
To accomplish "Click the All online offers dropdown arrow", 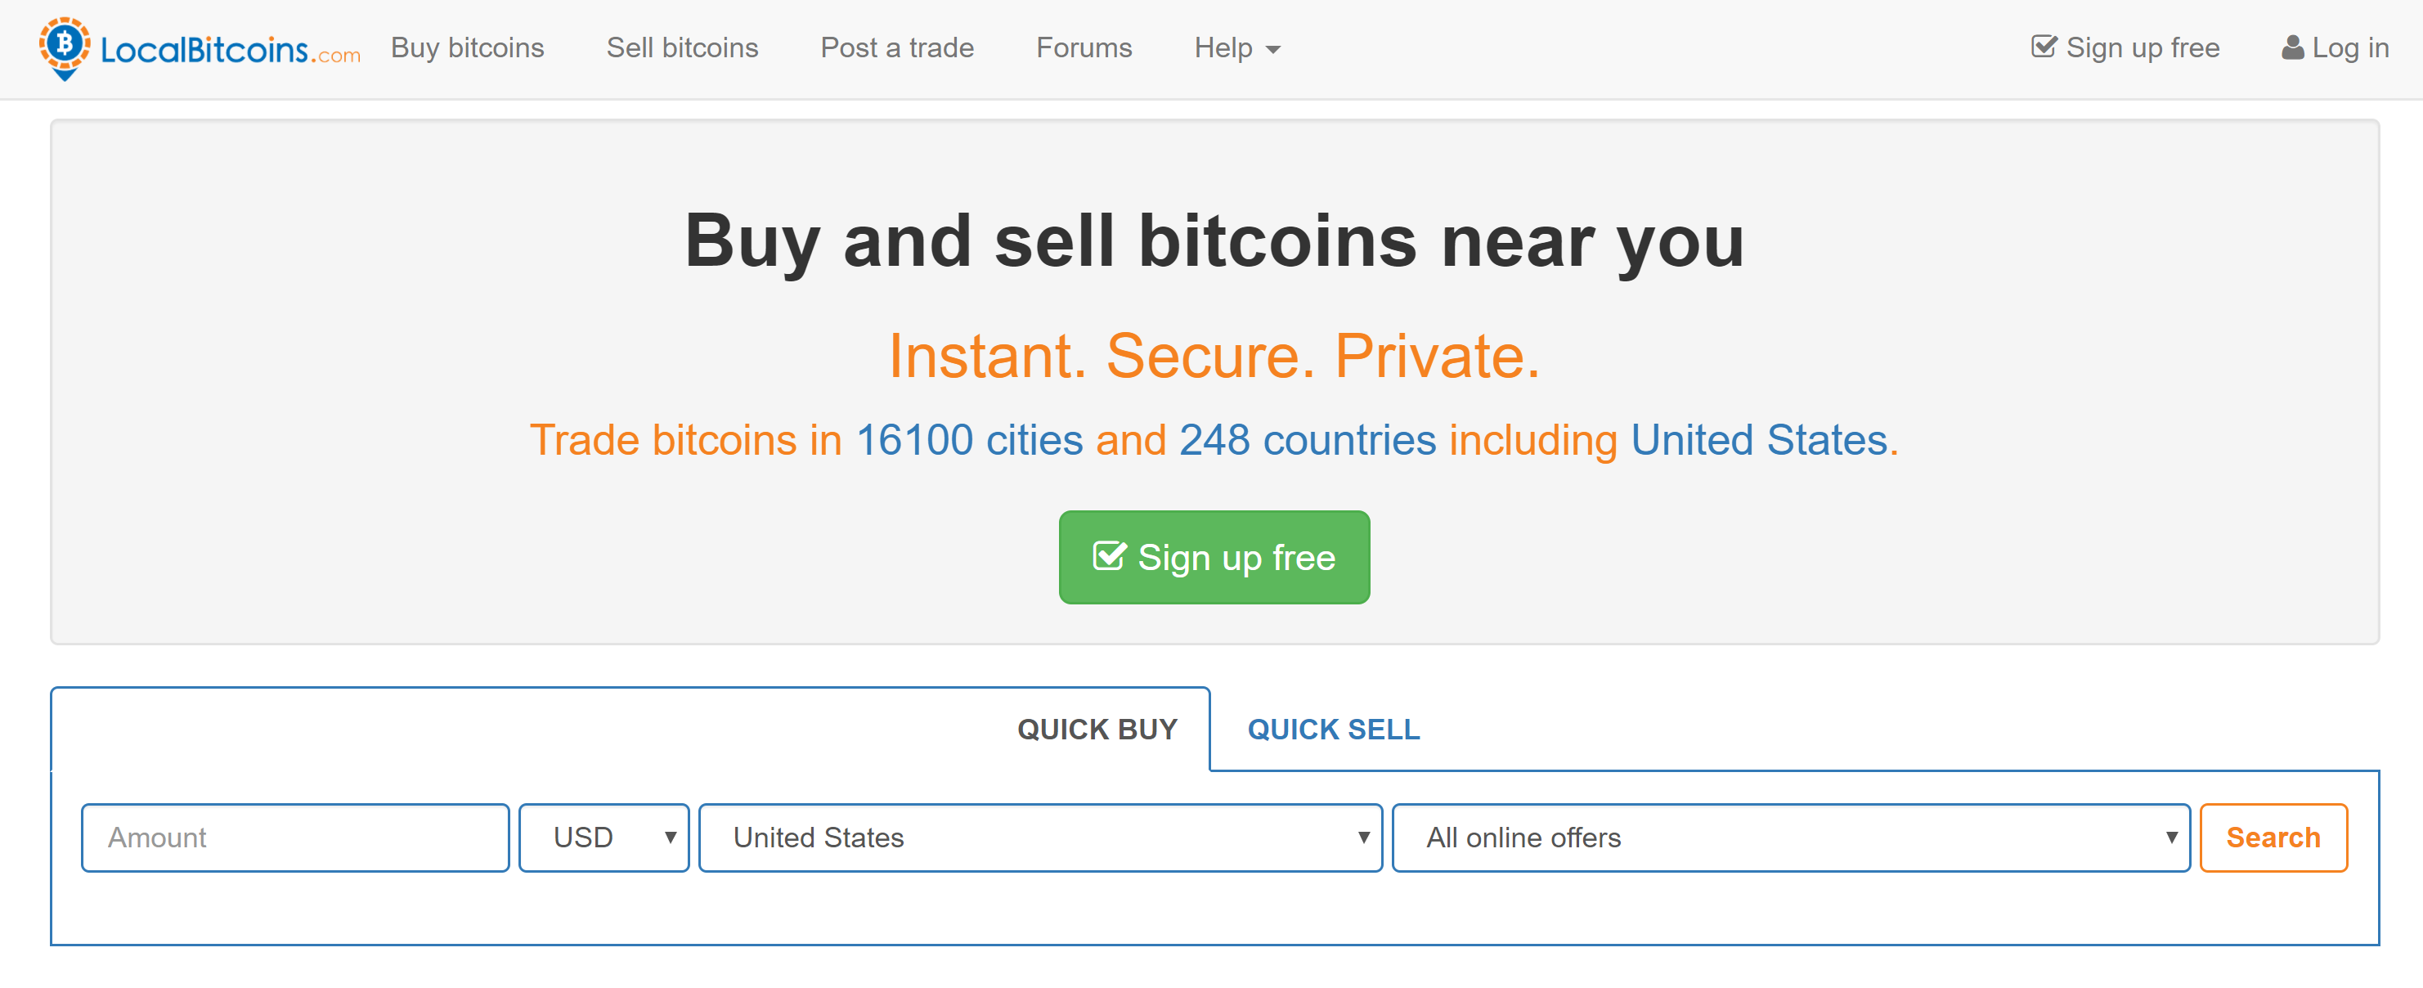I will 2170,837.
